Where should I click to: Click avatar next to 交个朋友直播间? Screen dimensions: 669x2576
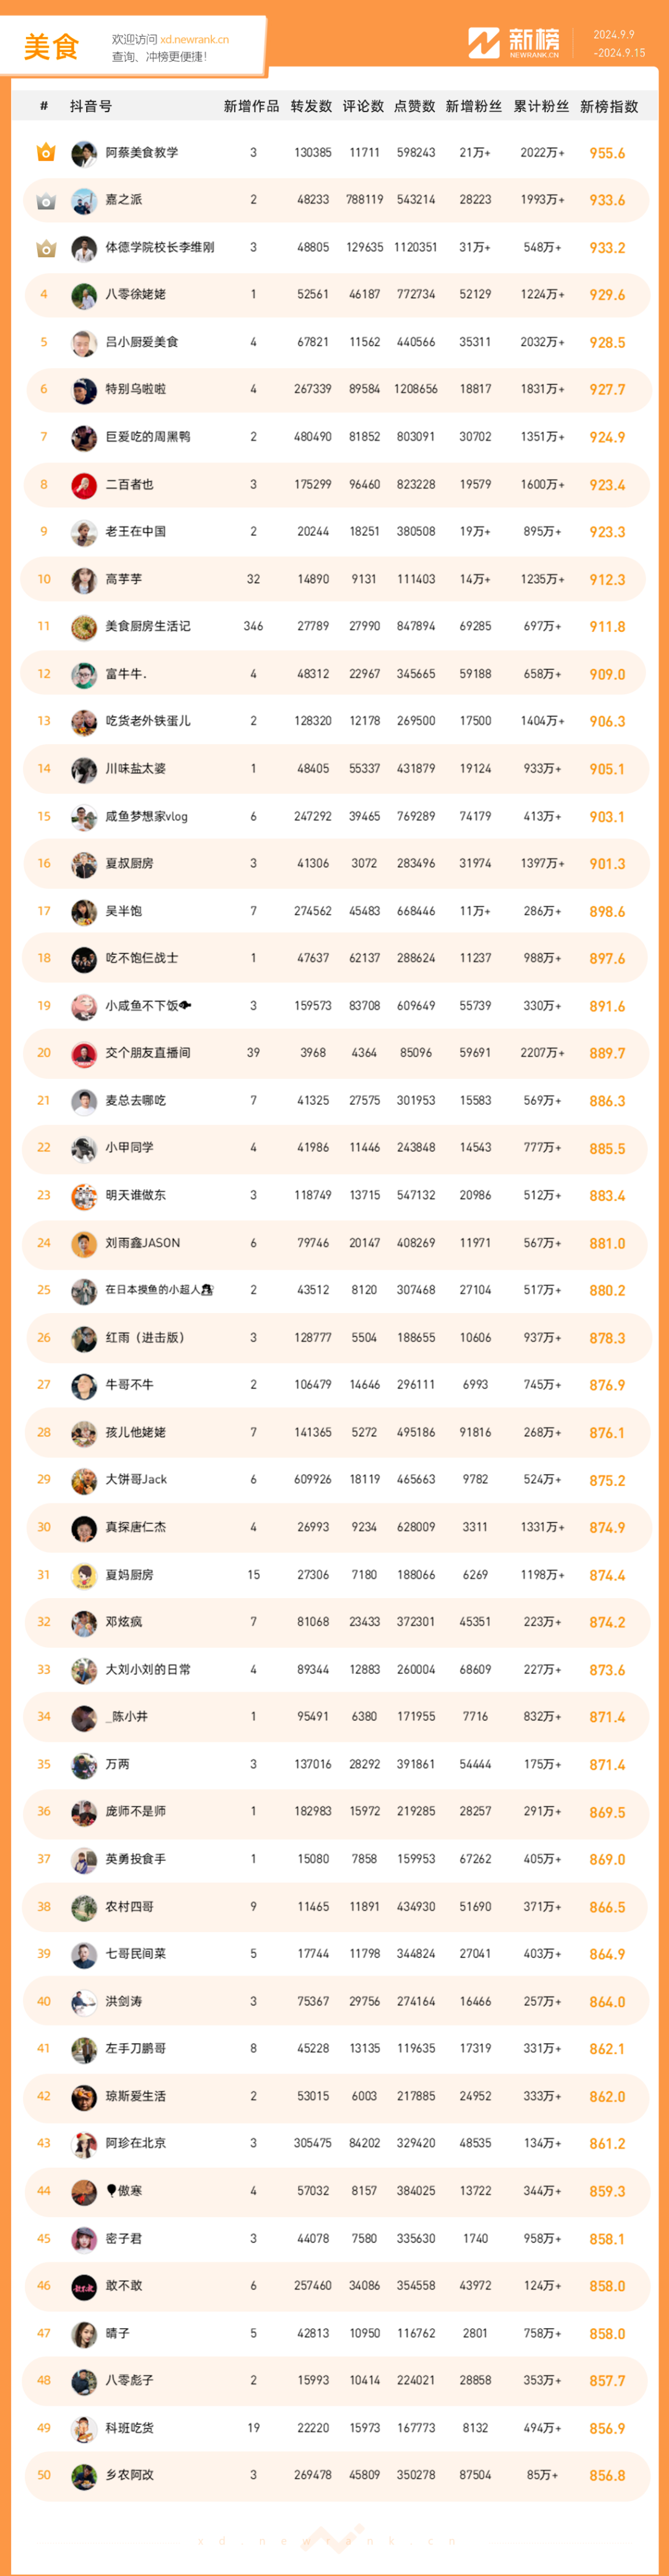point(84,1054)
